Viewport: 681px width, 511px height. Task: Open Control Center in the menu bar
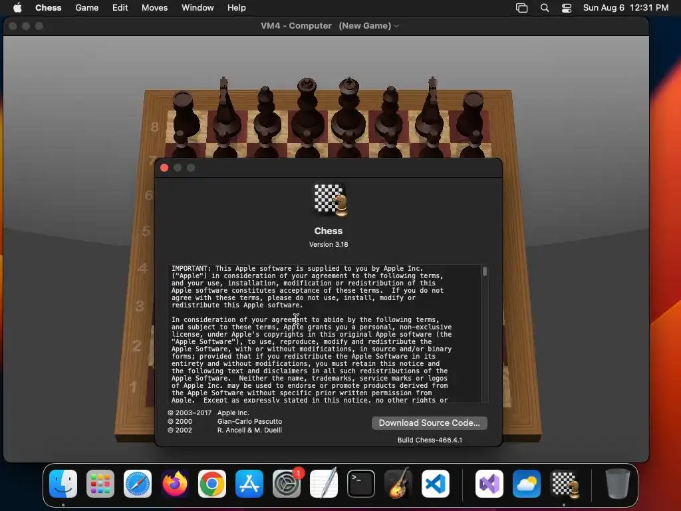coord(567,8)
